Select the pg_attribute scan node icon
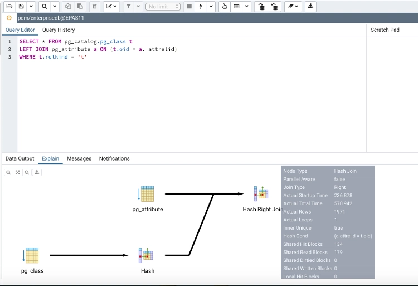 (x=146, y=194)
